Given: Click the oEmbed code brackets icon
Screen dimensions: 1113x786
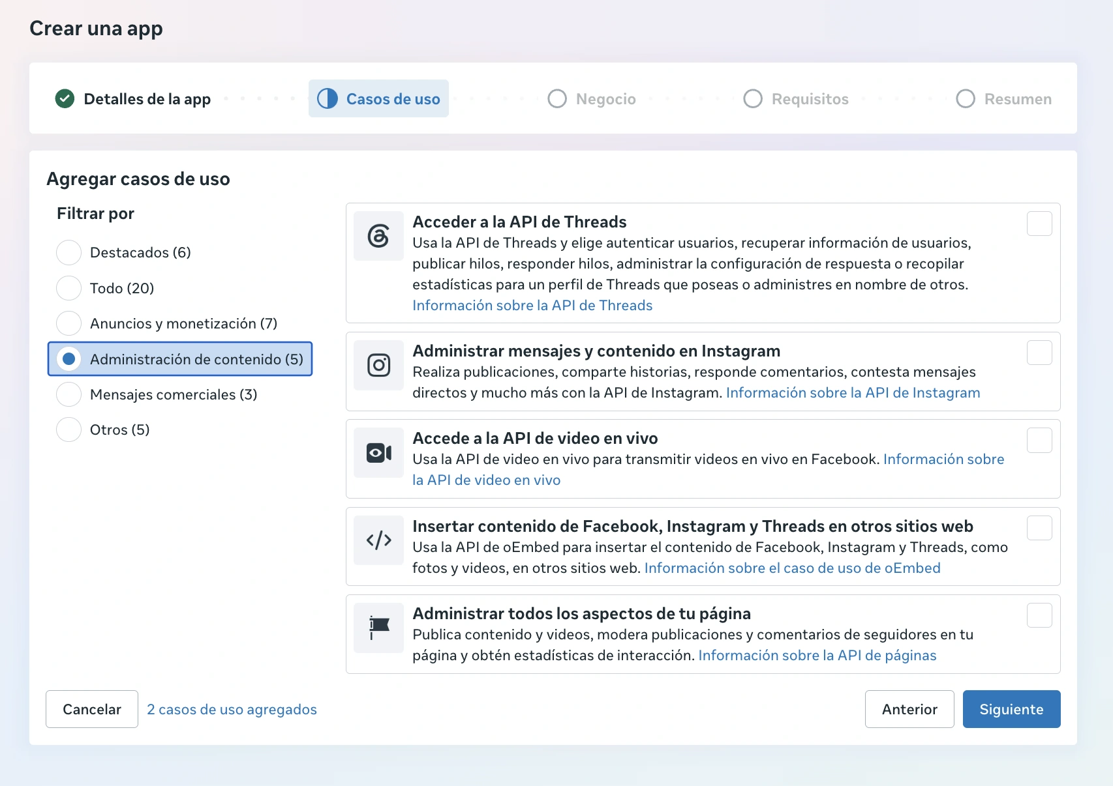Looking at the screenshot, I should pyautogui.click(x=378, y=540).
